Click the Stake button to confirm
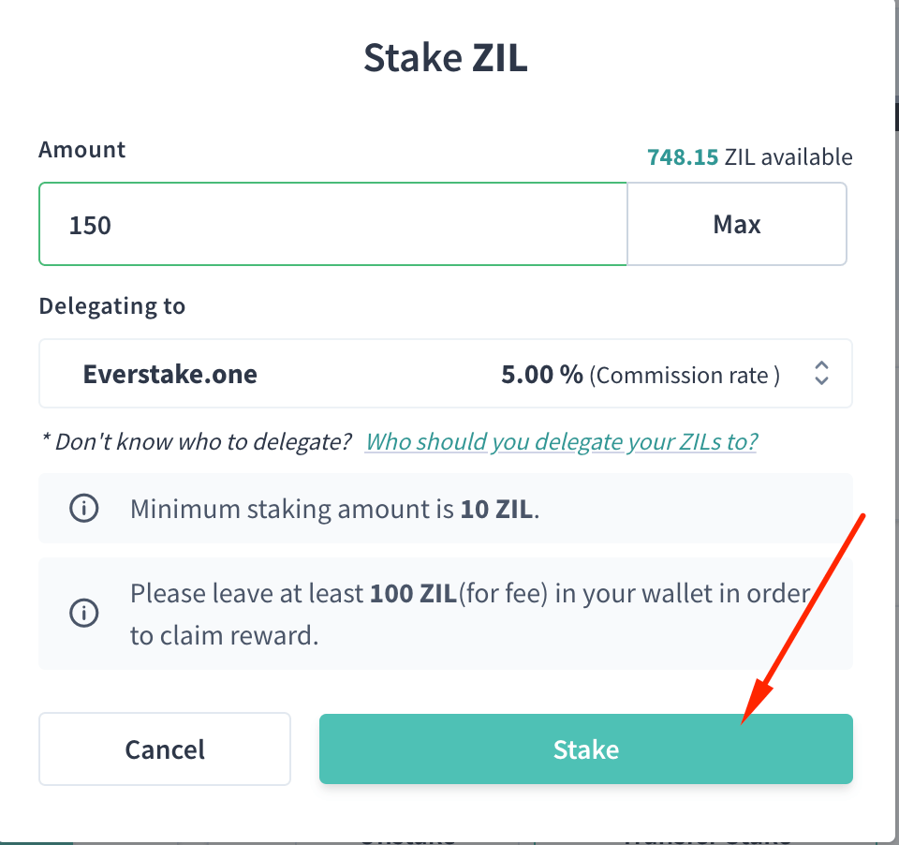899x845 pixels. click(586, 749)
